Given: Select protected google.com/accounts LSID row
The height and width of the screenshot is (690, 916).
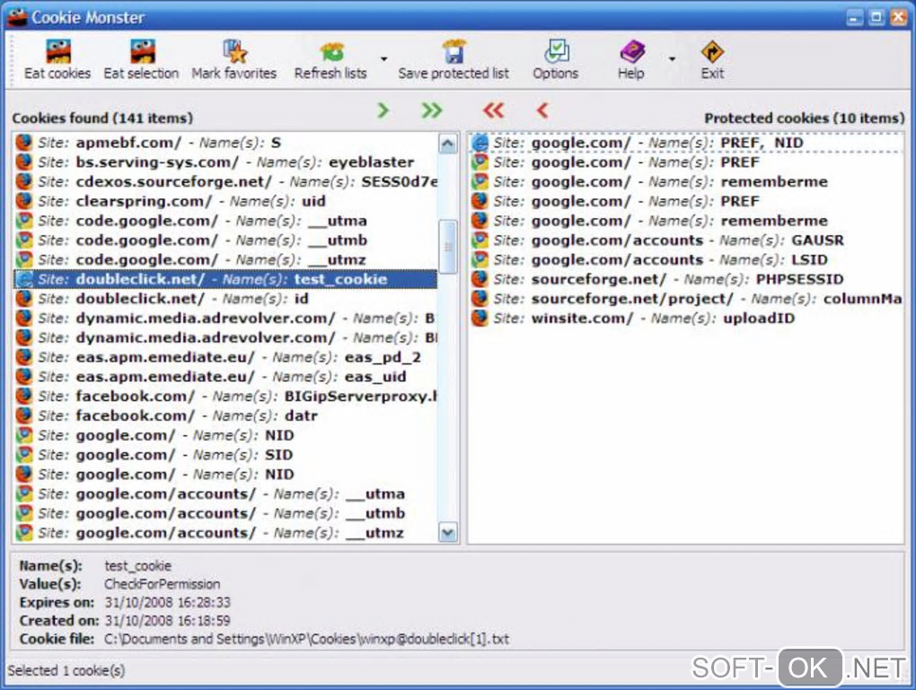Looking at the screenshot, I should click(686, 260).
